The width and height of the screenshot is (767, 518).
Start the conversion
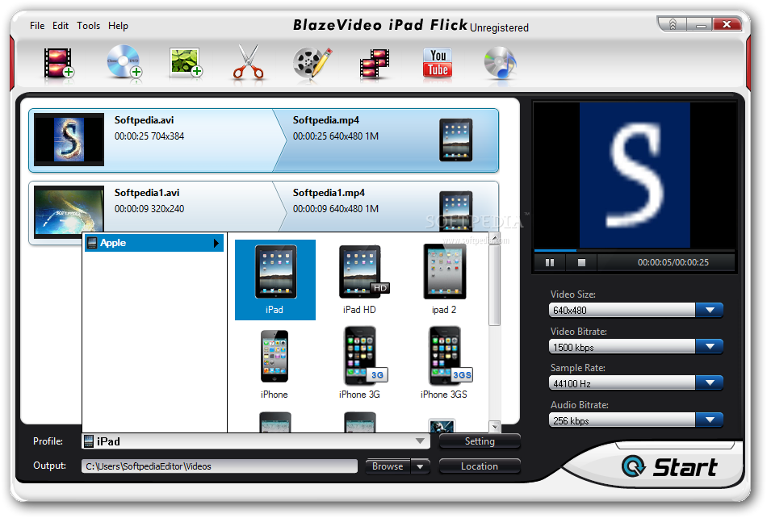point(669,466)
